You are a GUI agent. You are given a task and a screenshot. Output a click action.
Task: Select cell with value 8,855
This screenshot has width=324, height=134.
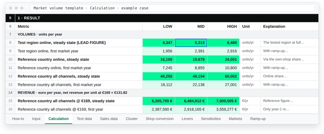pos(191,68)
